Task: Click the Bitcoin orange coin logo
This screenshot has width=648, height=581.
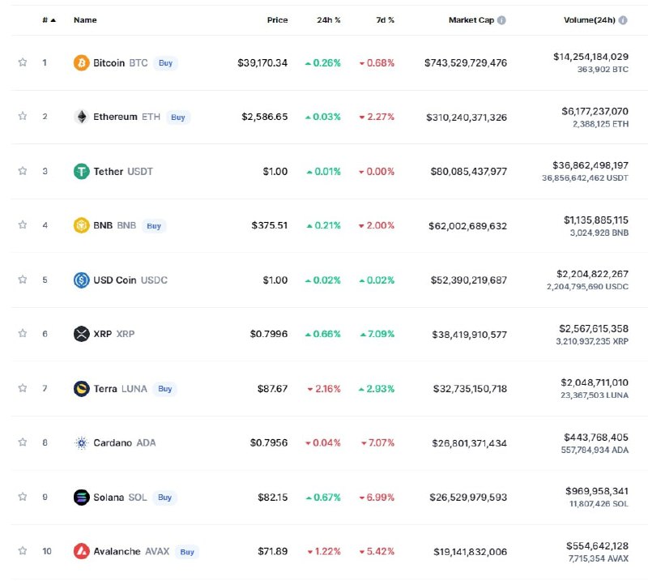Action: (82, 63)
